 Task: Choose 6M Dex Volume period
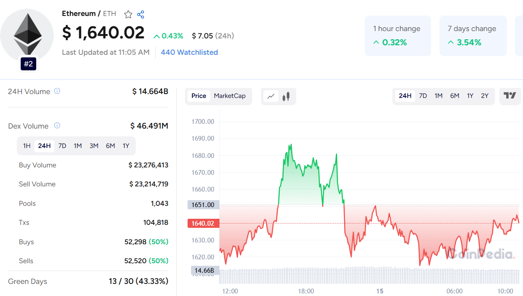[110, 146]
